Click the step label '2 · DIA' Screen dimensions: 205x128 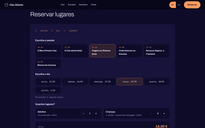pos(56,31)
